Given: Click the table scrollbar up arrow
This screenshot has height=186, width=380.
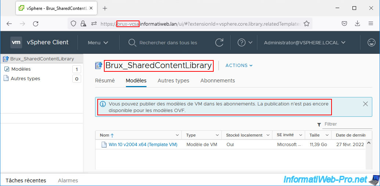Looking at the screenshot, I should pos(369,143).
